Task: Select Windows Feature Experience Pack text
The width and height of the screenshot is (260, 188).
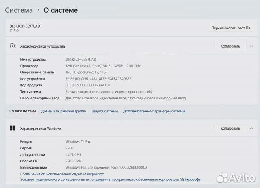Action: pos(106,167)
